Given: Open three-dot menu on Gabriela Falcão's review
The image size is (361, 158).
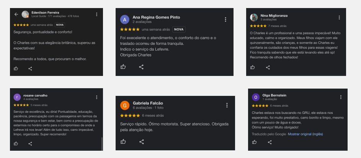Looking at the screenshot, I should tap(227, 105).
